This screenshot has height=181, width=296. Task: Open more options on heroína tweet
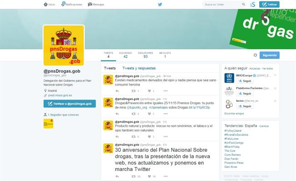click(x=166, y=91)
